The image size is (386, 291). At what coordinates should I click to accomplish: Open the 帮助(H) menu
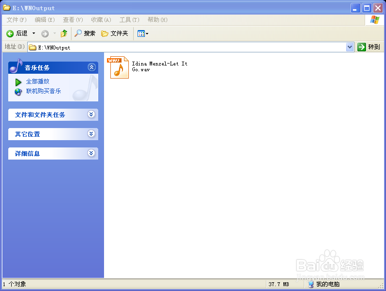pyautogui.click(x=158, y=20)
